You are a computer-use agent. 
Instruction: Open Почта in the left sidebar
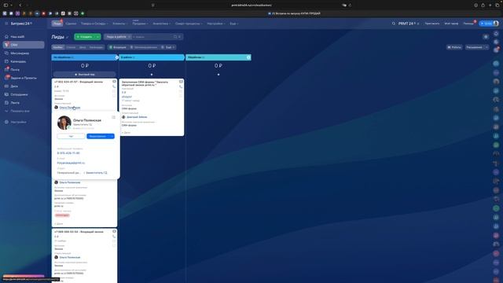tap(24, 70)
